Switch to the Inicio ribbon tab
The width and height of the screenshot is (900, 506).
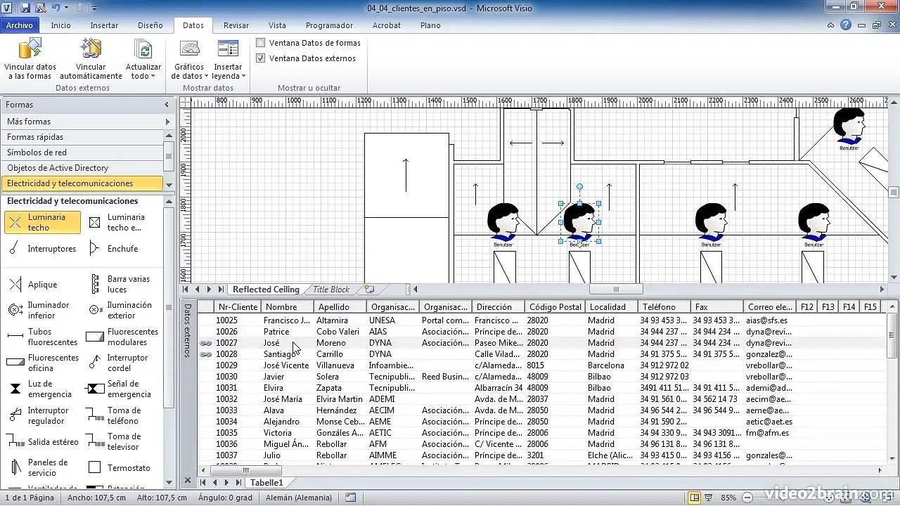point(60,25)
